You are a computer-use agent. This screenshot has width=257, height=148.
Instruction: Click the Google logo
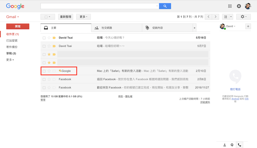pyautogui.click(x=15, y=6)
